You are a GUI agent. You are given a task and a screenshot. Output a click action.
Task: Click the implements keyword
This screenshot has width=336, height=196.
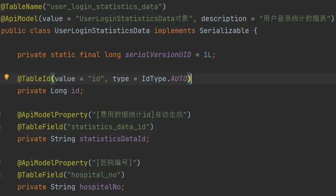click(x=174, y=31)
